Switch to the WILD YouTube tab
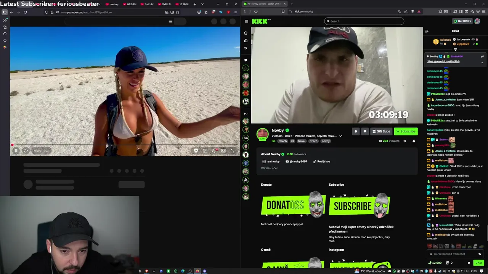 point(130,4)
